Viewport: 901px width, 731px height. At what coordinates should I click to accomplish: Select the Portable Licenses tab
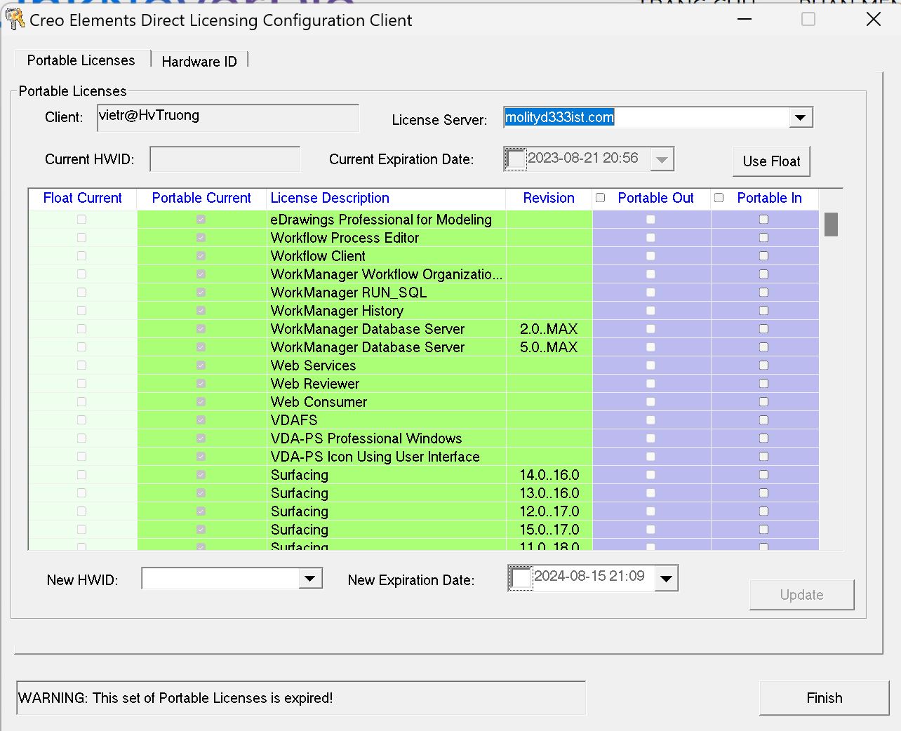tap(81, 60)
